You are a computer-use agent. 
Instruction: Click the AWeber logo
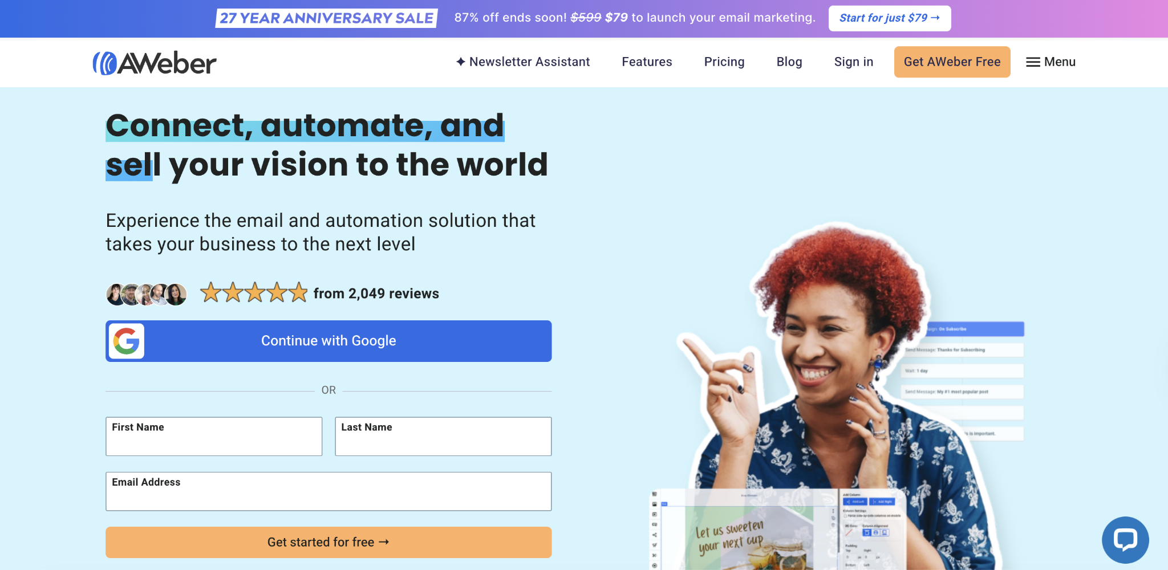click(x=154, y=62)
